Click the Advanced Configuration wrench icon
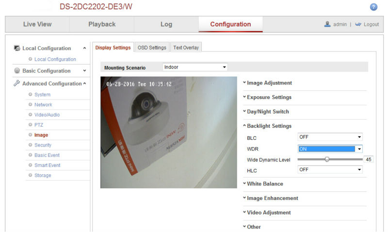388x232 pixels. [17, 83]
